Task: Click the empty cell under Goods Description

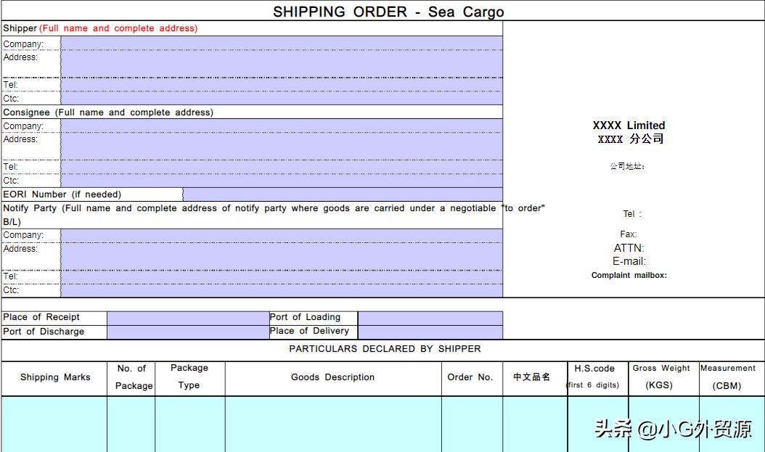Action: pos(334,424)
